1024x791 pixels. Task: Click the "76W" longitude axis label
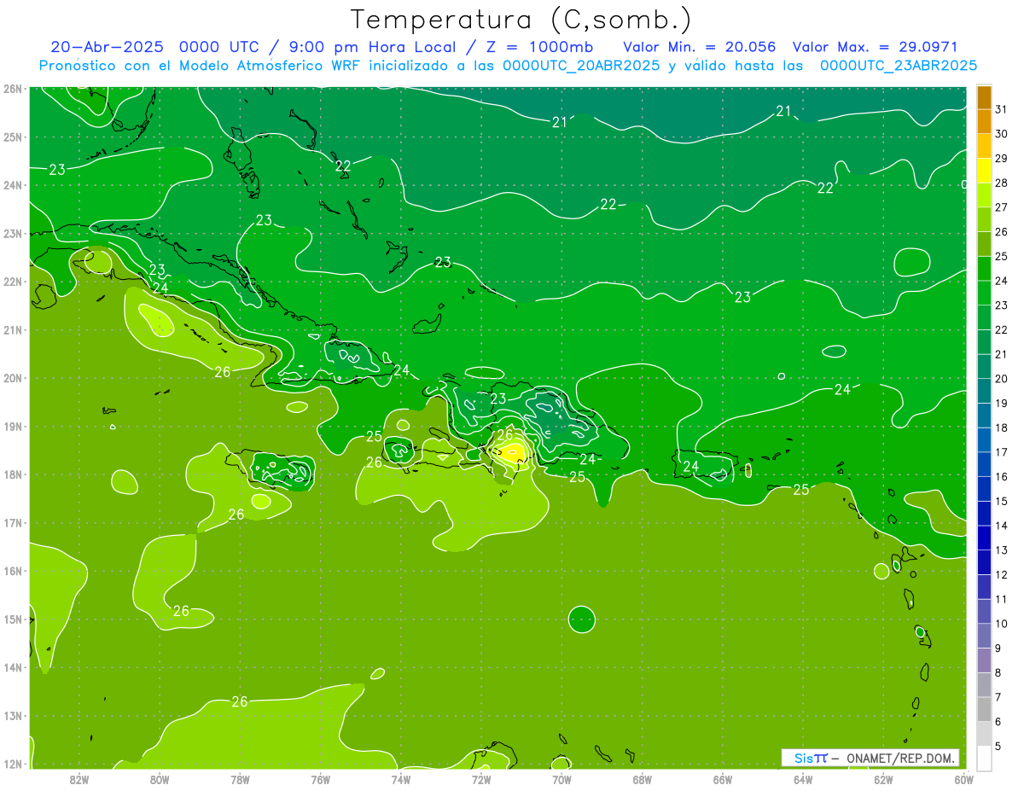320,778
